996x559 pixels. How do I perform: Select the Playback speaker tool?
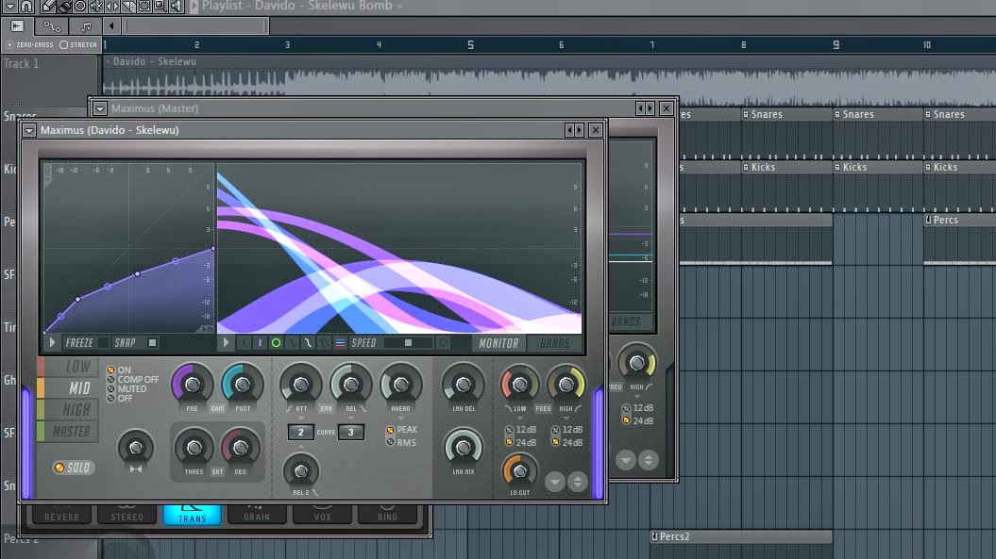click(x=176, y=6)
